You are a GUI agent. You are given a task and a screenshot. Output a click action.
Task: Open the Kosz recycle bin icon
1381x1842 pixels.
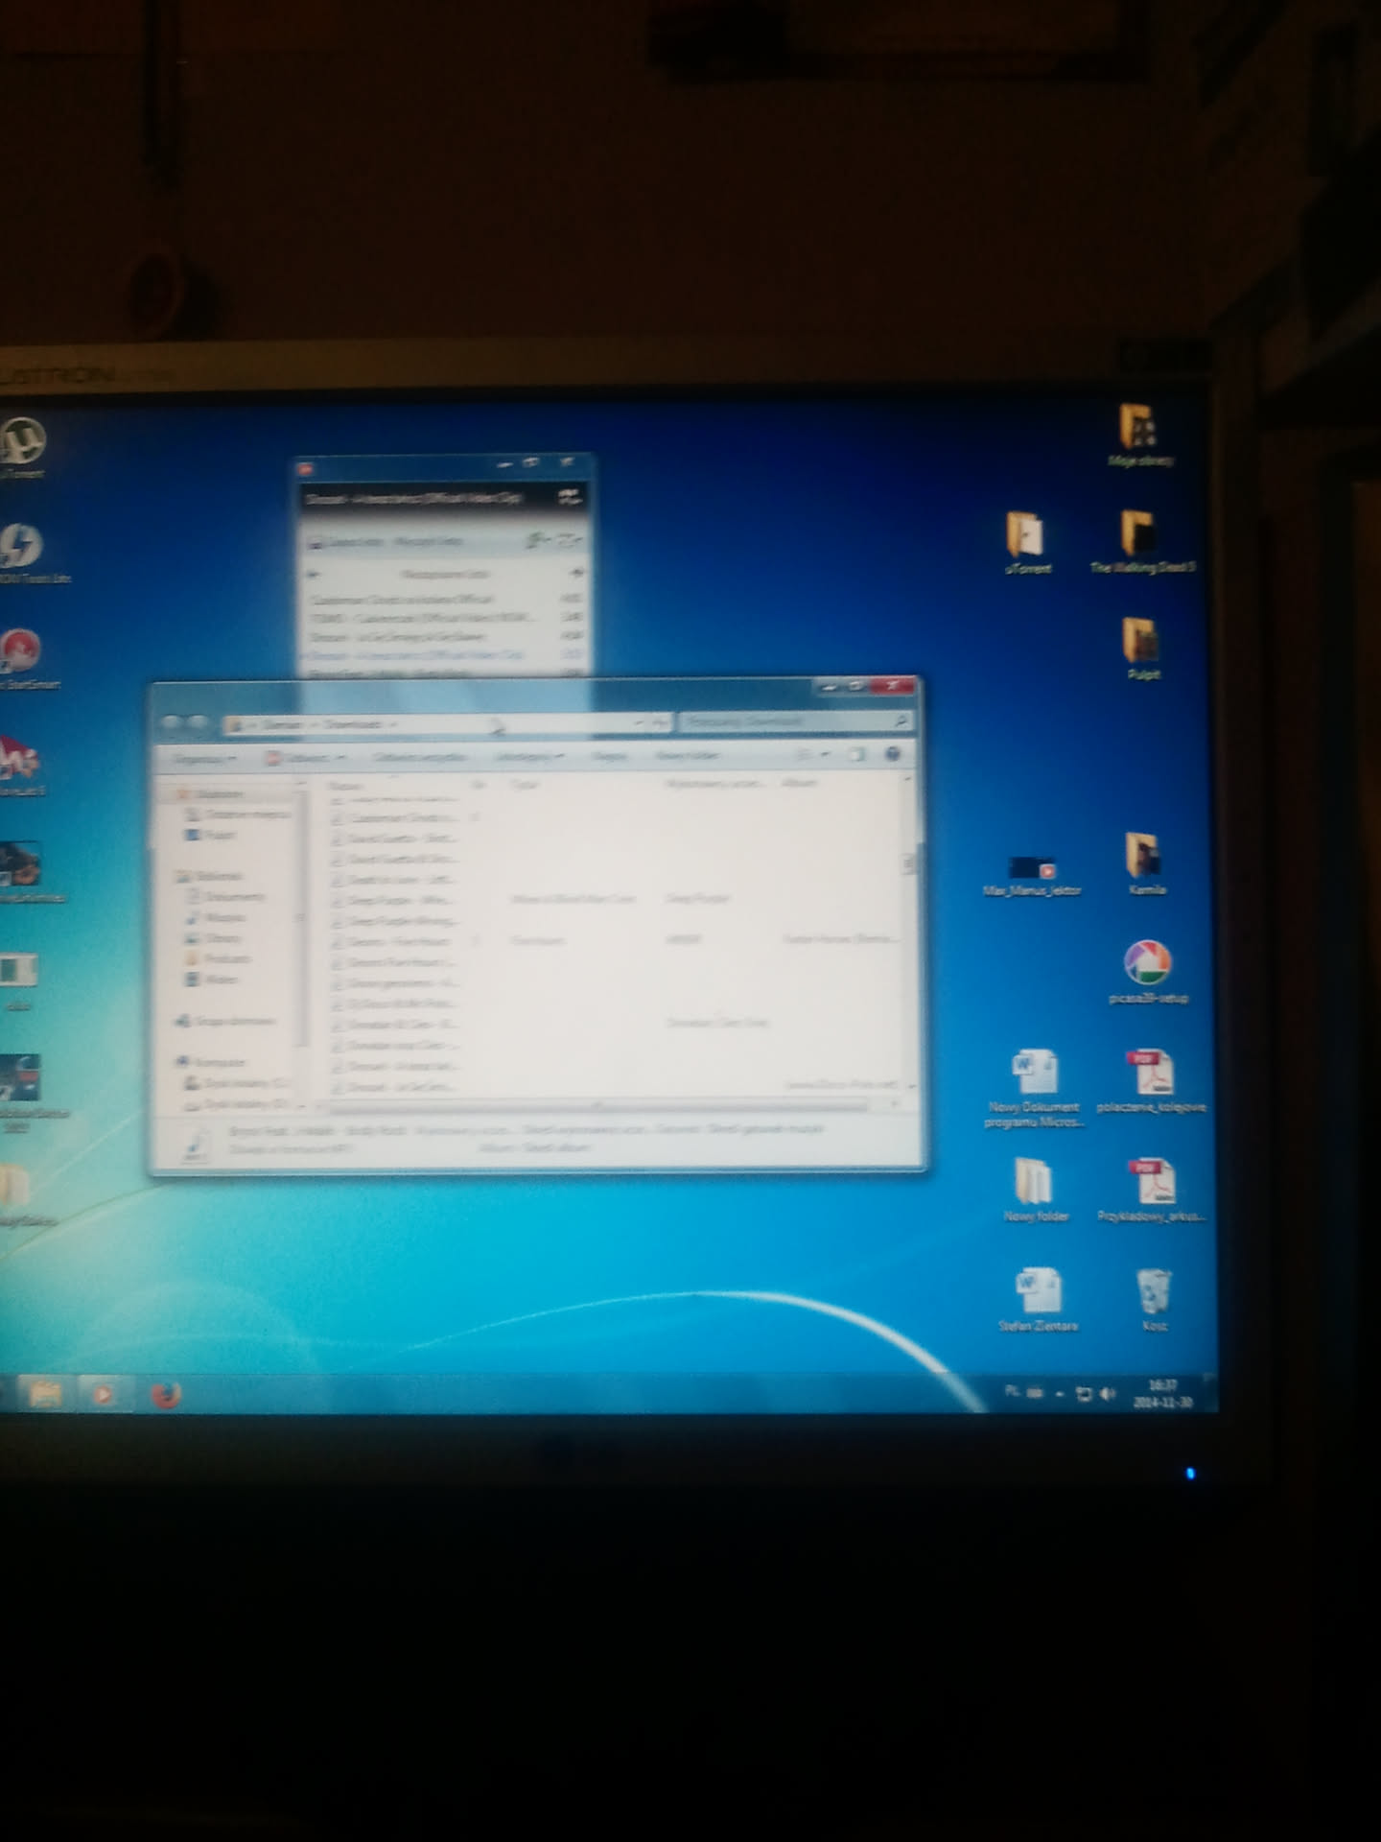point(1154,1291)
